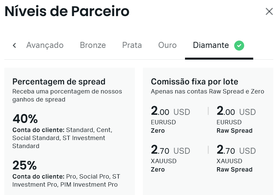This screenshot has width=280, height=195.
Task: Open the Bronze partner level tab
Action: click(x=93, y=45)
